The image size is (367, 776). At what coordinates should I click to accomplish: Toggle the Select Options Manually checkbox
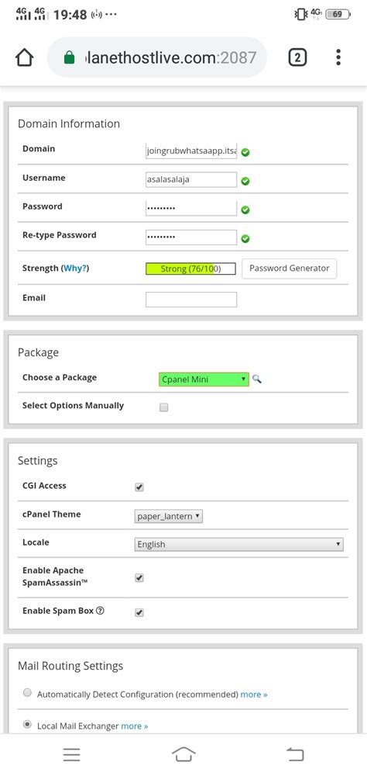164,407
